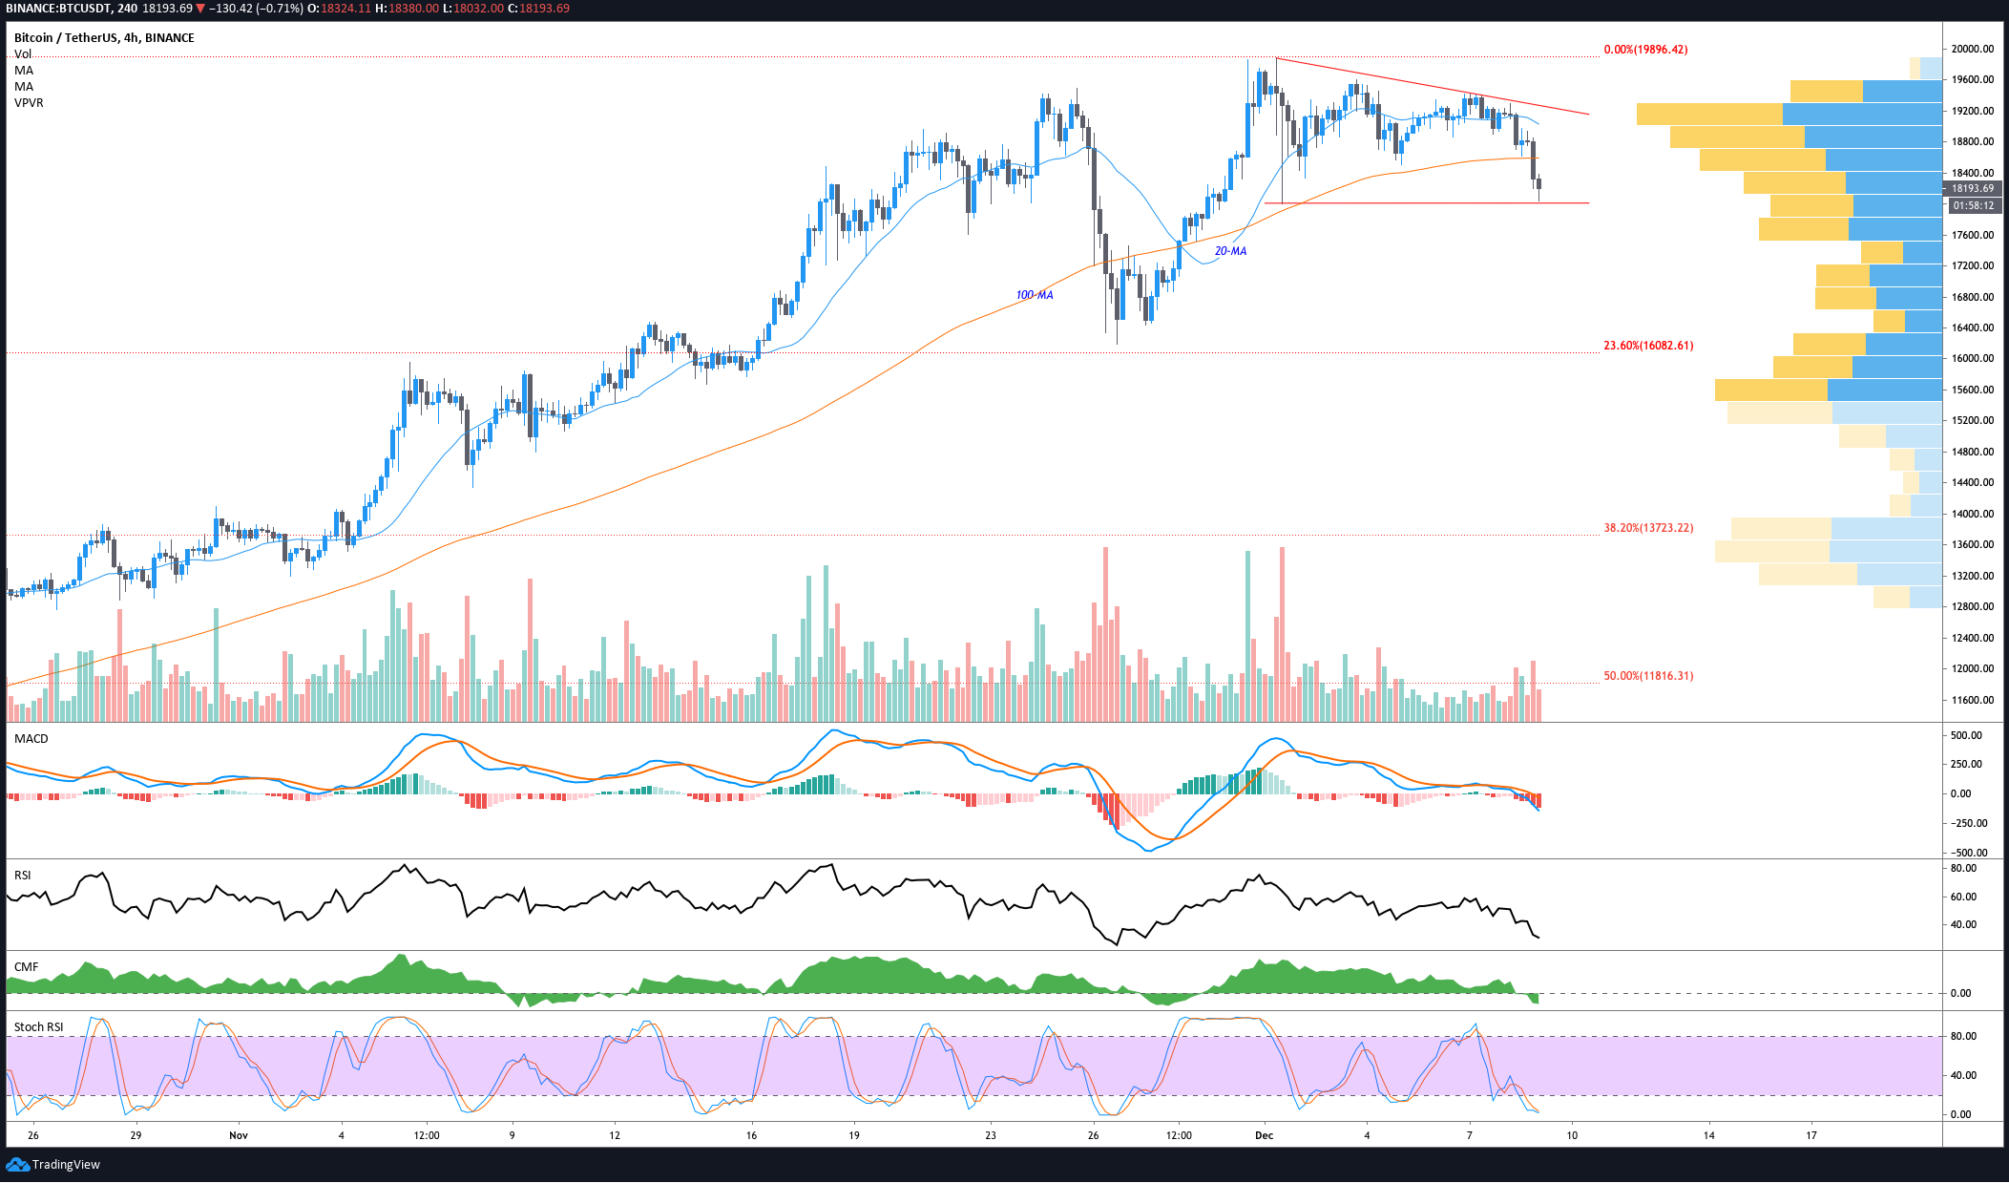The height and width of the screenshot is (1183, 2009).
Task: Click the 0.00% Fibonacci level label
Action: pos(1645,49)
